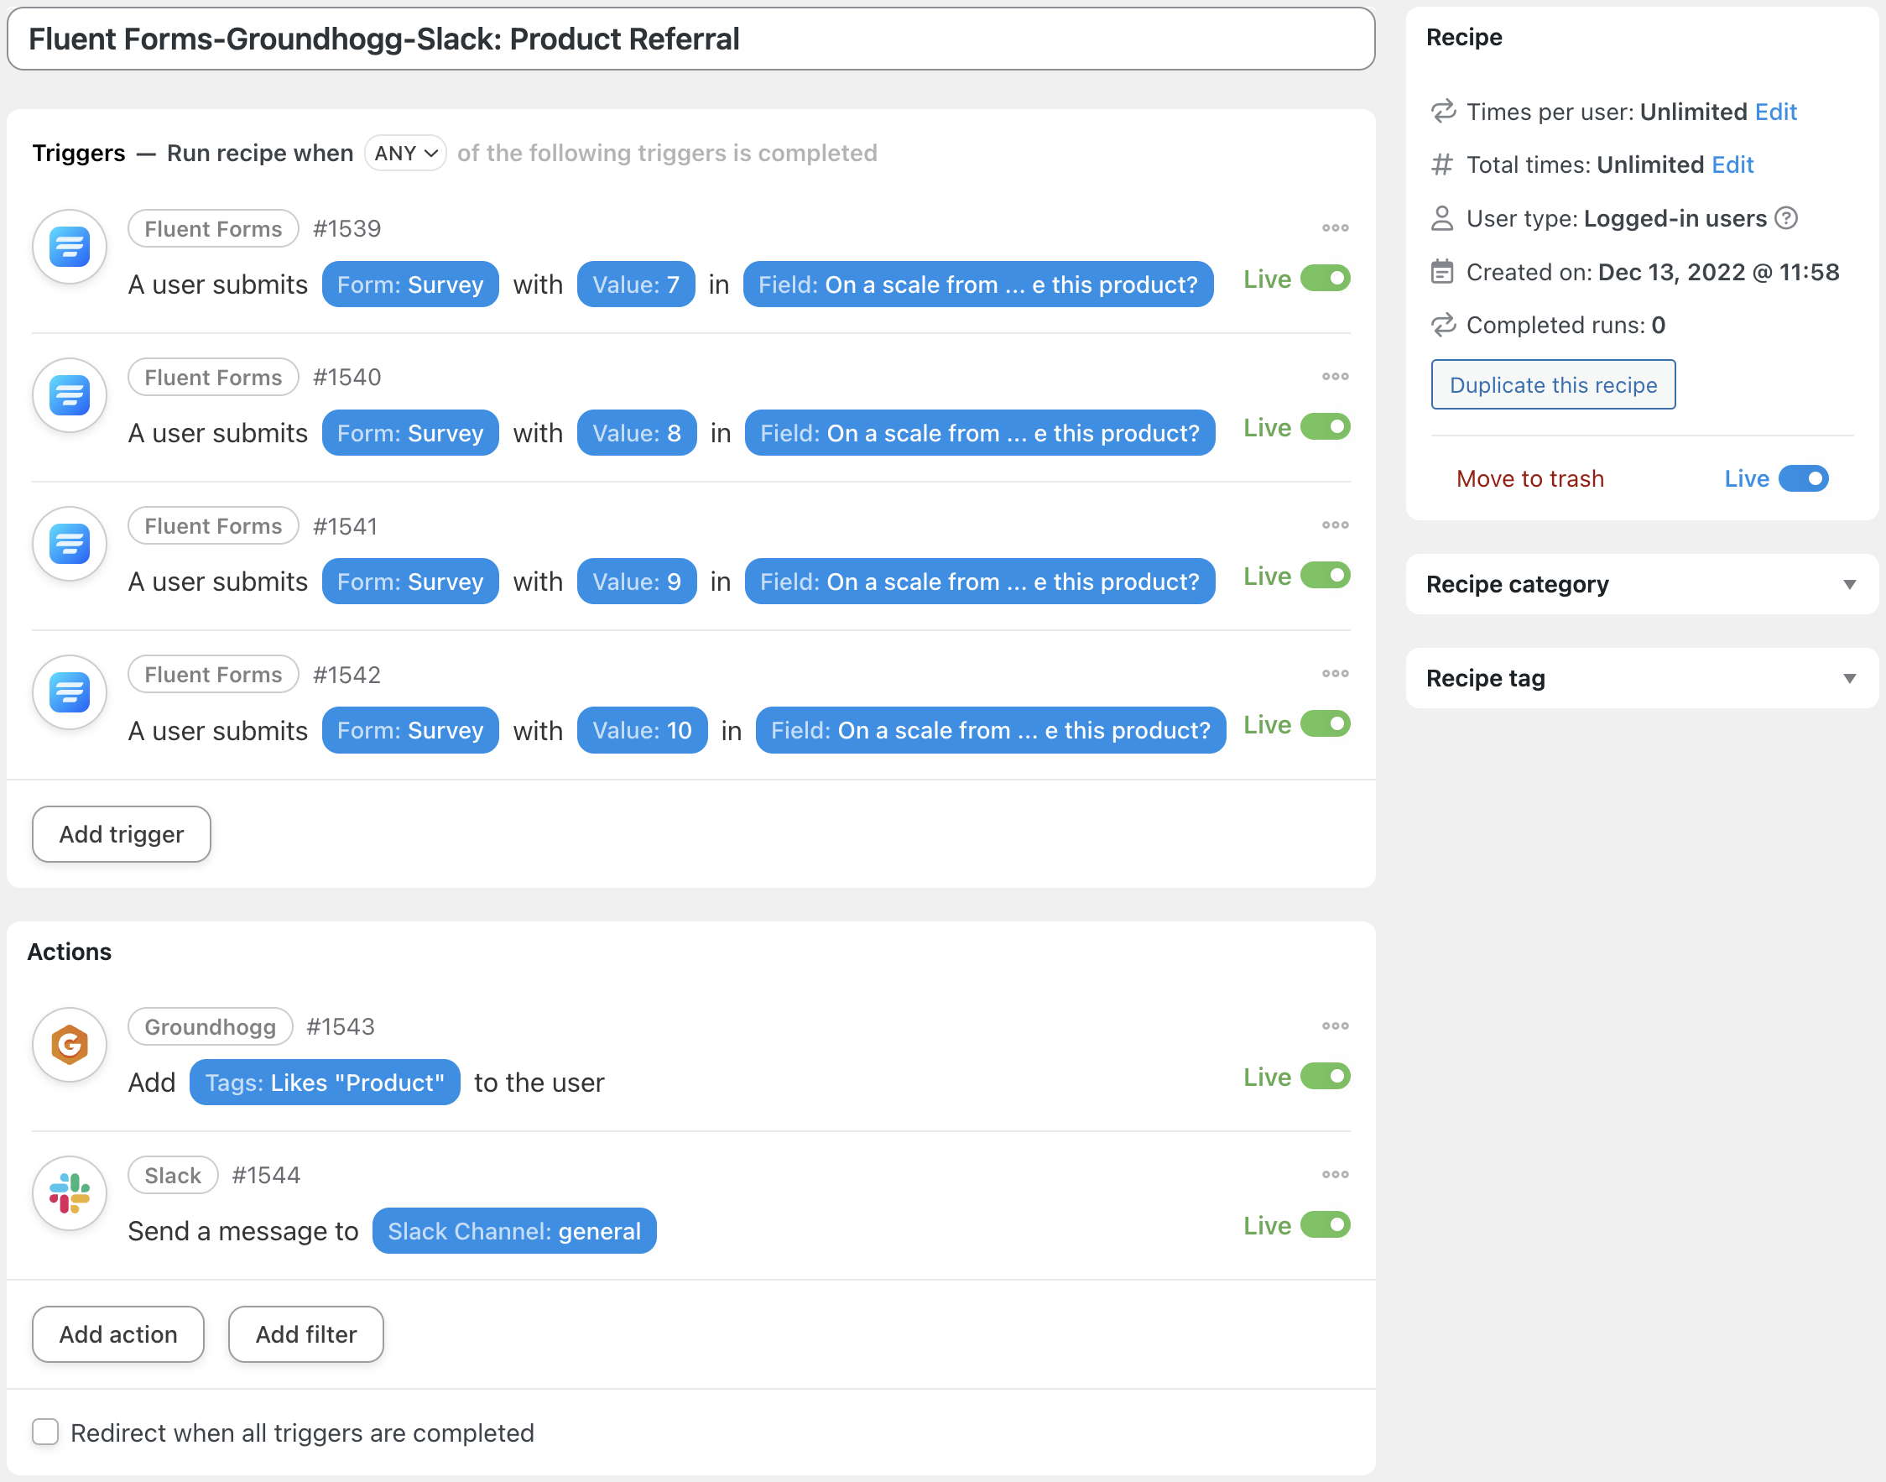Disable the Groundhogg action Live toggle

1325,1076
